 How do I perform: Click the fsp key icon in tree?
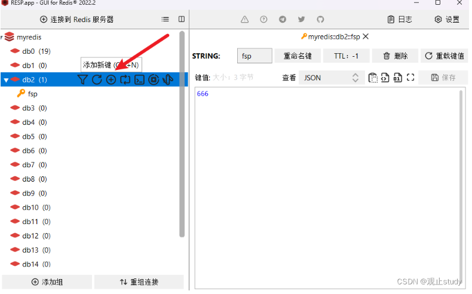pyautogui.click(x=21, y=94)
